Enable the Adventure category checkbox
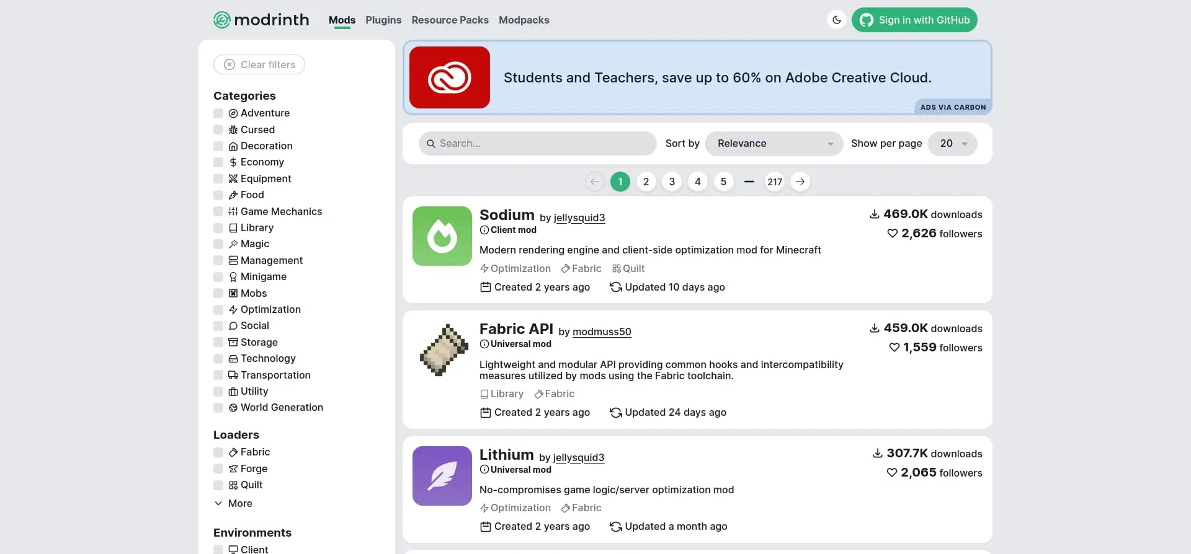The width and height of the screenshot is (1191, 554). pyautogui.click(x=218, y=113)
